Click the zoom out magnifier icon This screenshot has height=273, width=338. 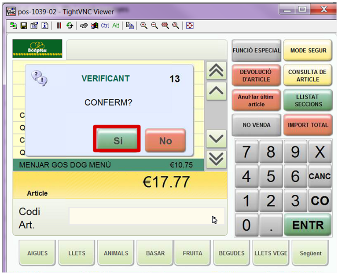coord(154,25)
